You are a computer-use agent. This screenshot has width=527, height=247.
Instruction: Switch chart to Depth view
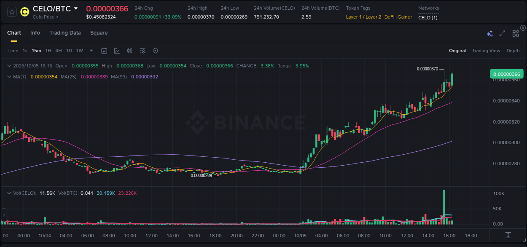(513, 51)
